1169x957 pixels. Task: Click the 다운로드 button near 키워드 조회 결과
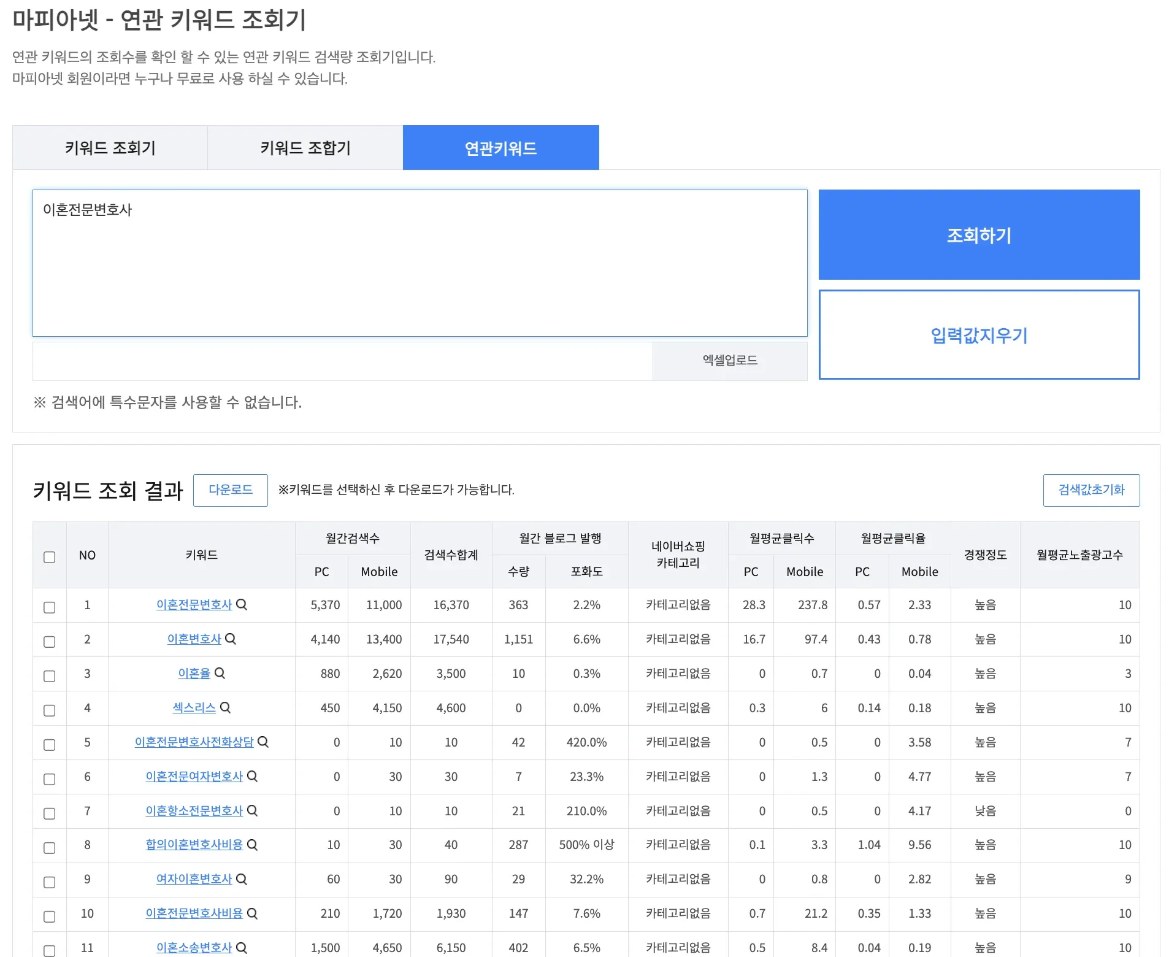[x=231, y=490]
